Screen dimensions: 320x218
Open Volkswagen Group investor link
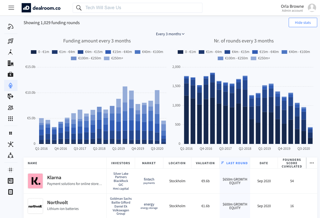point(121,212)
